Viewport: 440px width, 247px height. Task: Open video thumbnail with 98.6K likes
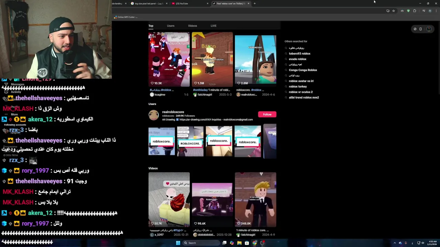[212, 200]
